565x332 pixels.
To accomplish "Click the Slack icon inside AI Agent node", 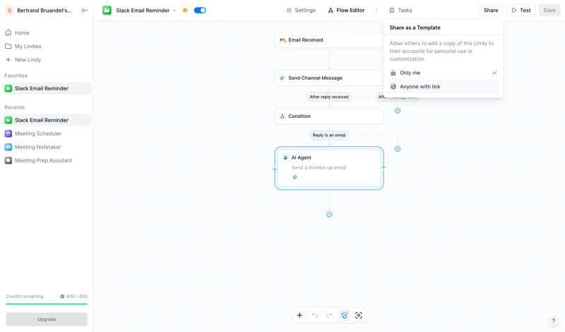I will coord(295,177).
